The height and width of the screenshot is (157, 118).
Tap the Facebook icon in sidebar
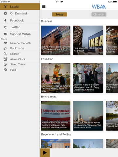[5, 20]
